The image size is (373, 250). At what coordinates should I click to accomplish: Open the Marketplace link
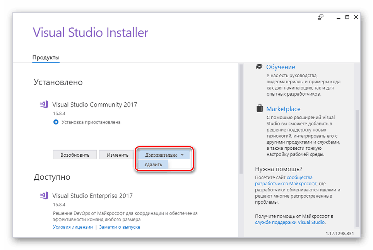283,109
